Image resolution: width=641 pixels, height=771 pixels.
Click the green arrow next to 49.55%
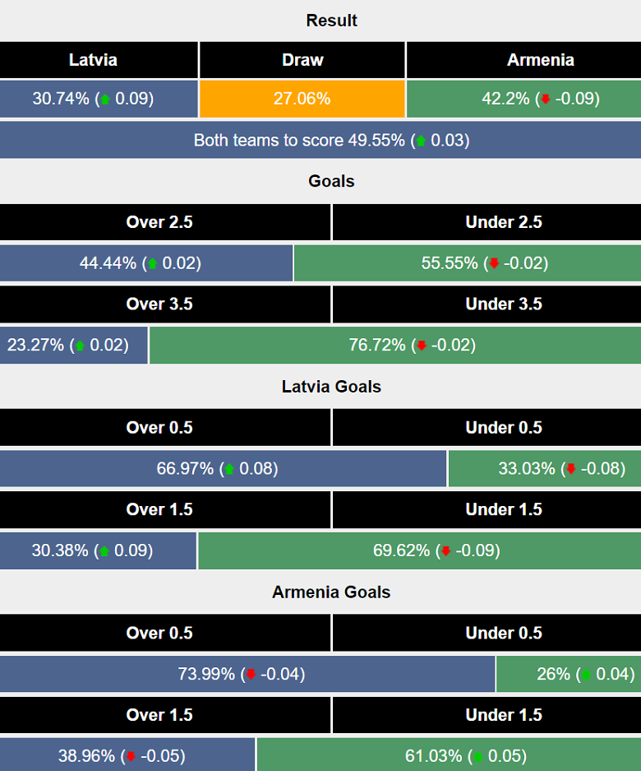[421, 141]
